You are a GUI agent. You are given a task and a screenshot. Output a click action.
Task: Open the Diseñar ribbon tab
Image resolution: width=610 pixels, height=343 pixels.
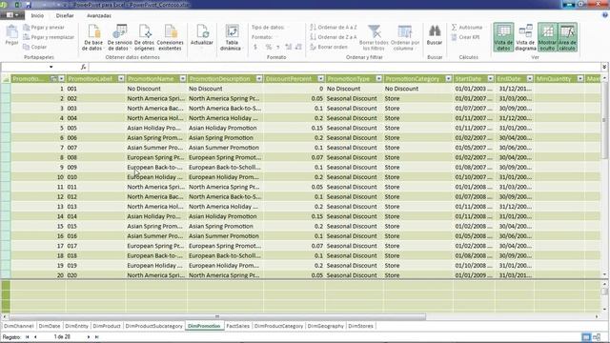tap(65, 15)
